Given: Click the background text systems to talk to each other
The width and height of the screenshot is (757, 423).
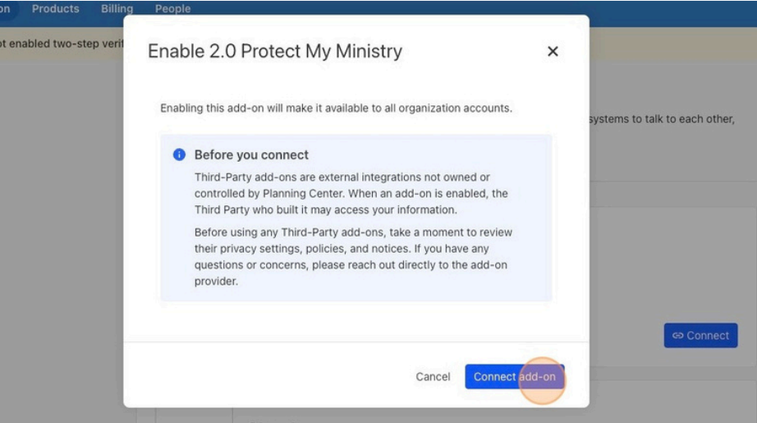Looking at the screenshot, I should (662, 119).
